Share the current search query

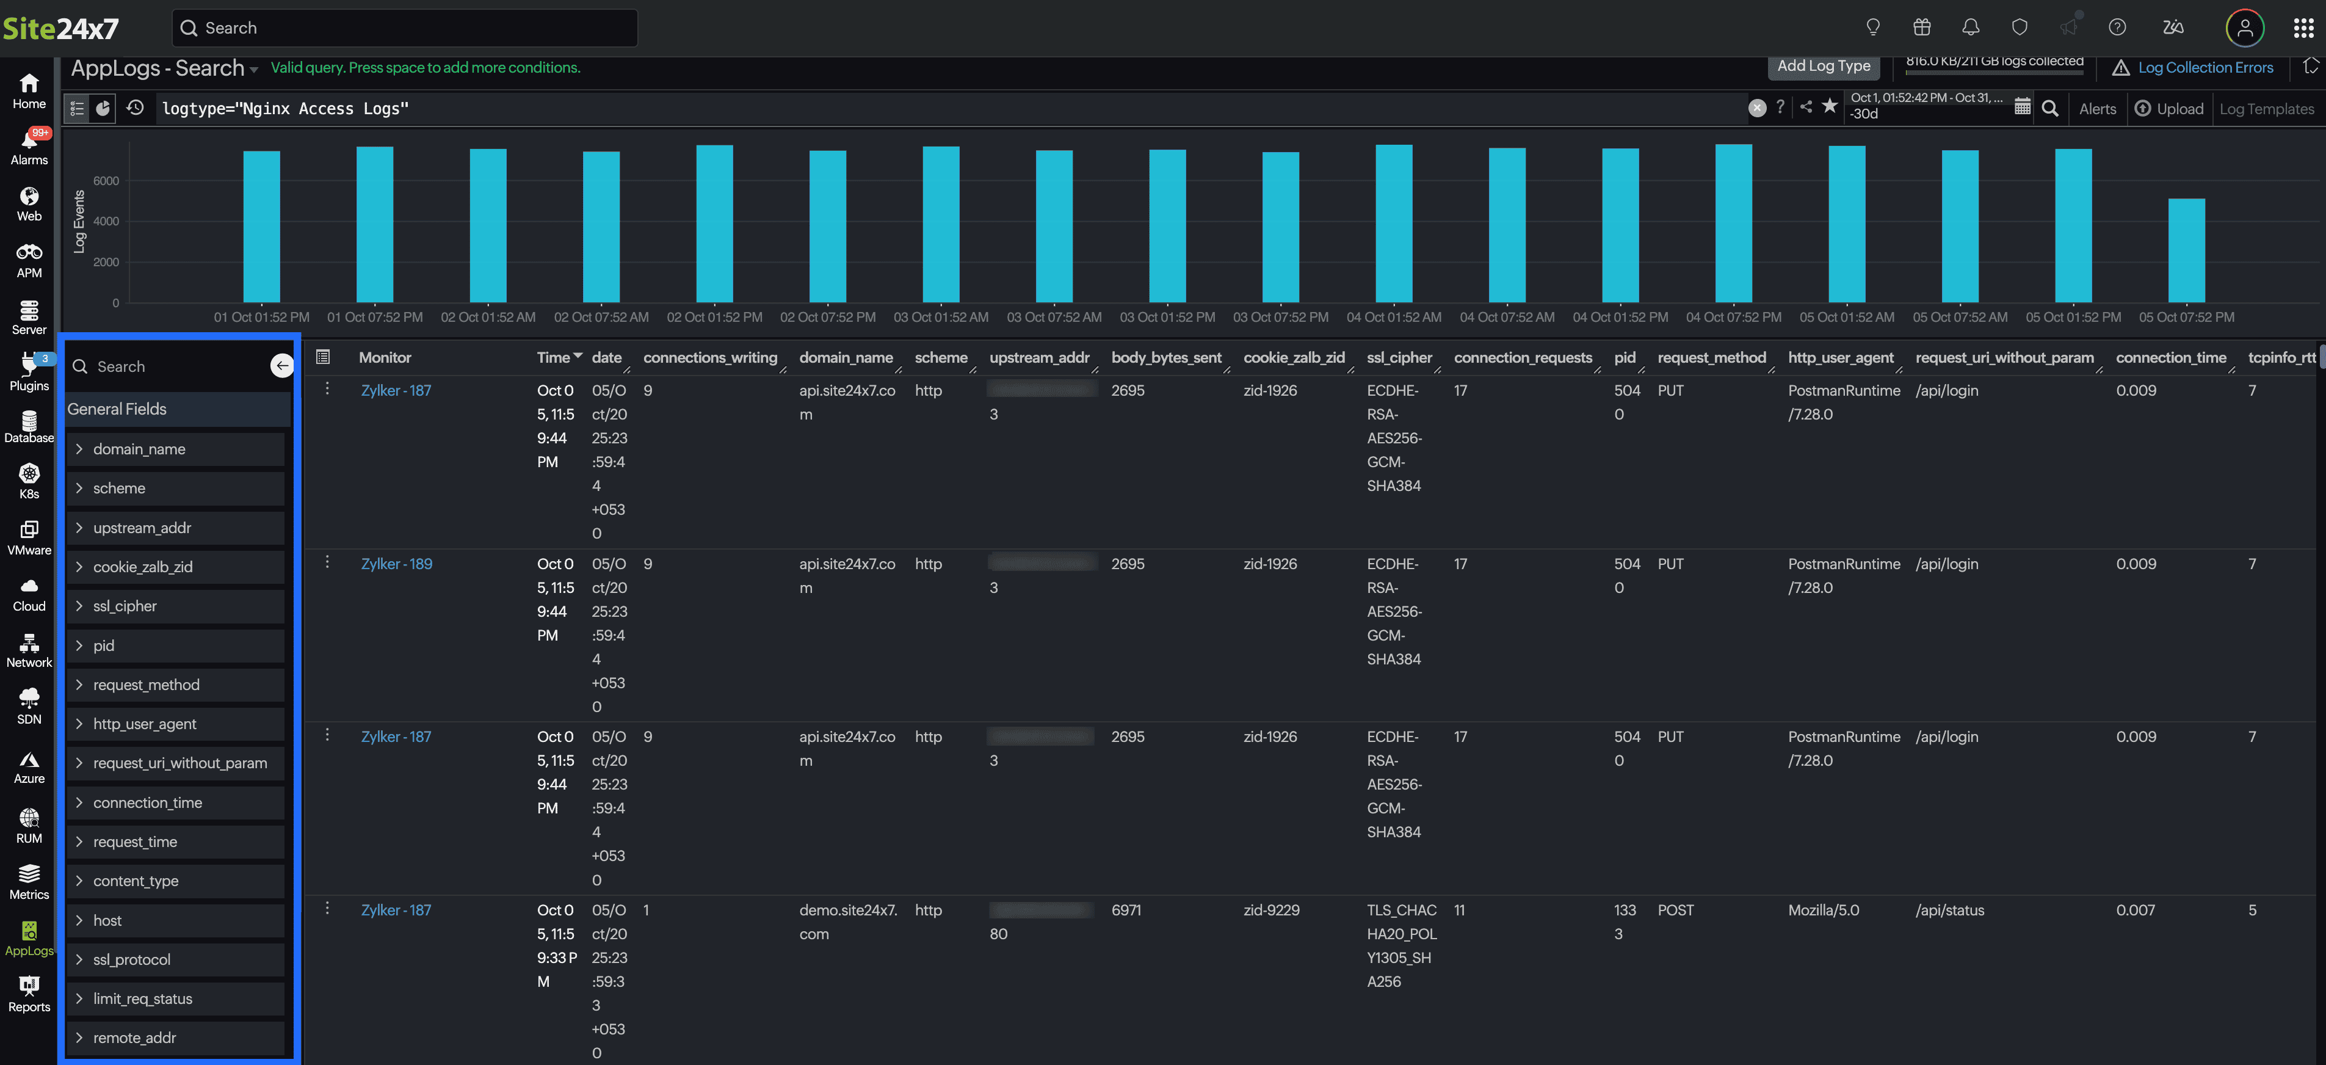coord(1805,107)
